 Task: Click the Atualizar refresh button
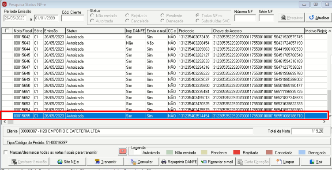pyautogui.click(x=319, y=18)
